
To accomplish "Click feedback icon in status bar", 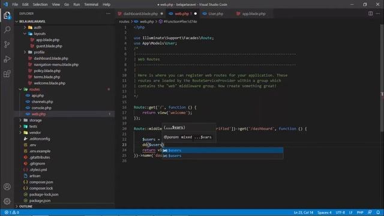I will (x=370, y=212).
